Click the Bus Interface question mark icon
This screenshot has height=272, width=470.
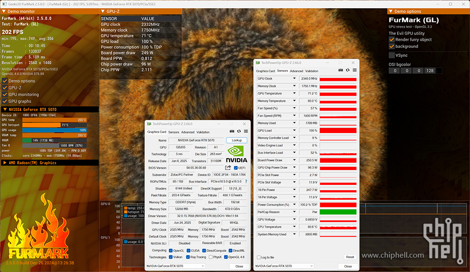(x=246, y=181)
